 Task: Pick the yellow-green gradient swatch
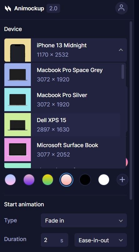coord(48,180)
